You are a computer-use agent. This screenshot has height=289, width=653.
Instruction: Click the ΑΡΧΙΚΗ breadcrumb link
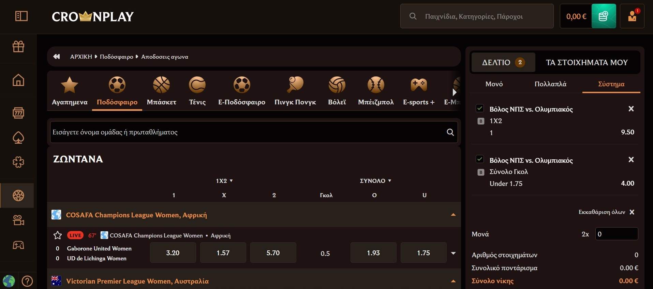(x=81, y=57)
